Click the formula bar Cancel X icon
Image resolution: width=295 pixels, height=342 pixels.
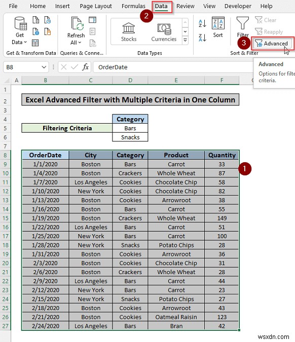(x=64, y=67)
